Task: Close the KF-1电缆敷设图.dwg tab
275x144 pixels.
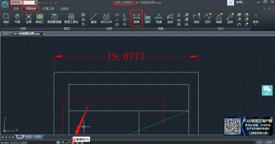Action: (x=44, y=34)
